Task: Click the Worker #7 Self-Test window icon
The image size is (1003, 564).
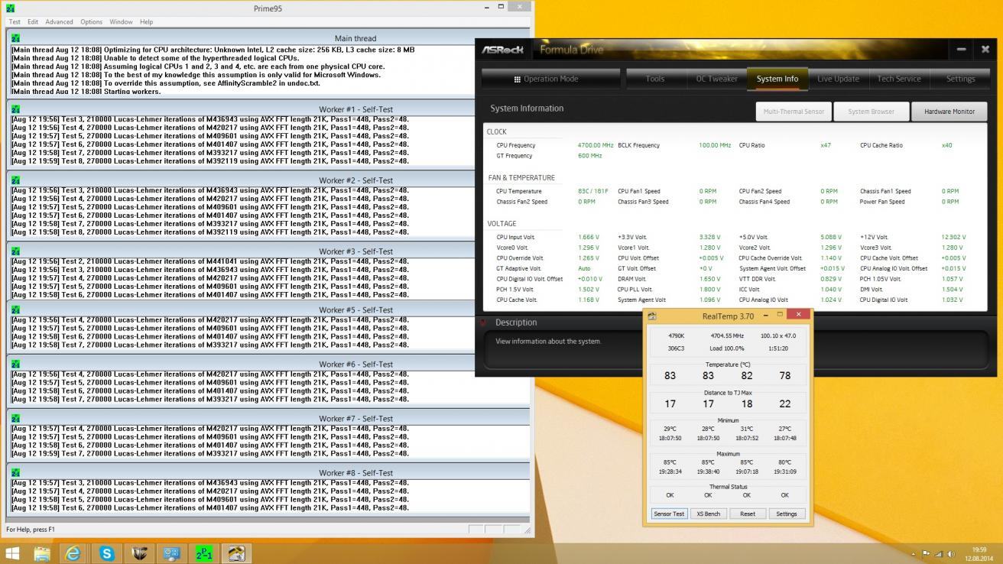Action: pos(16,419)
